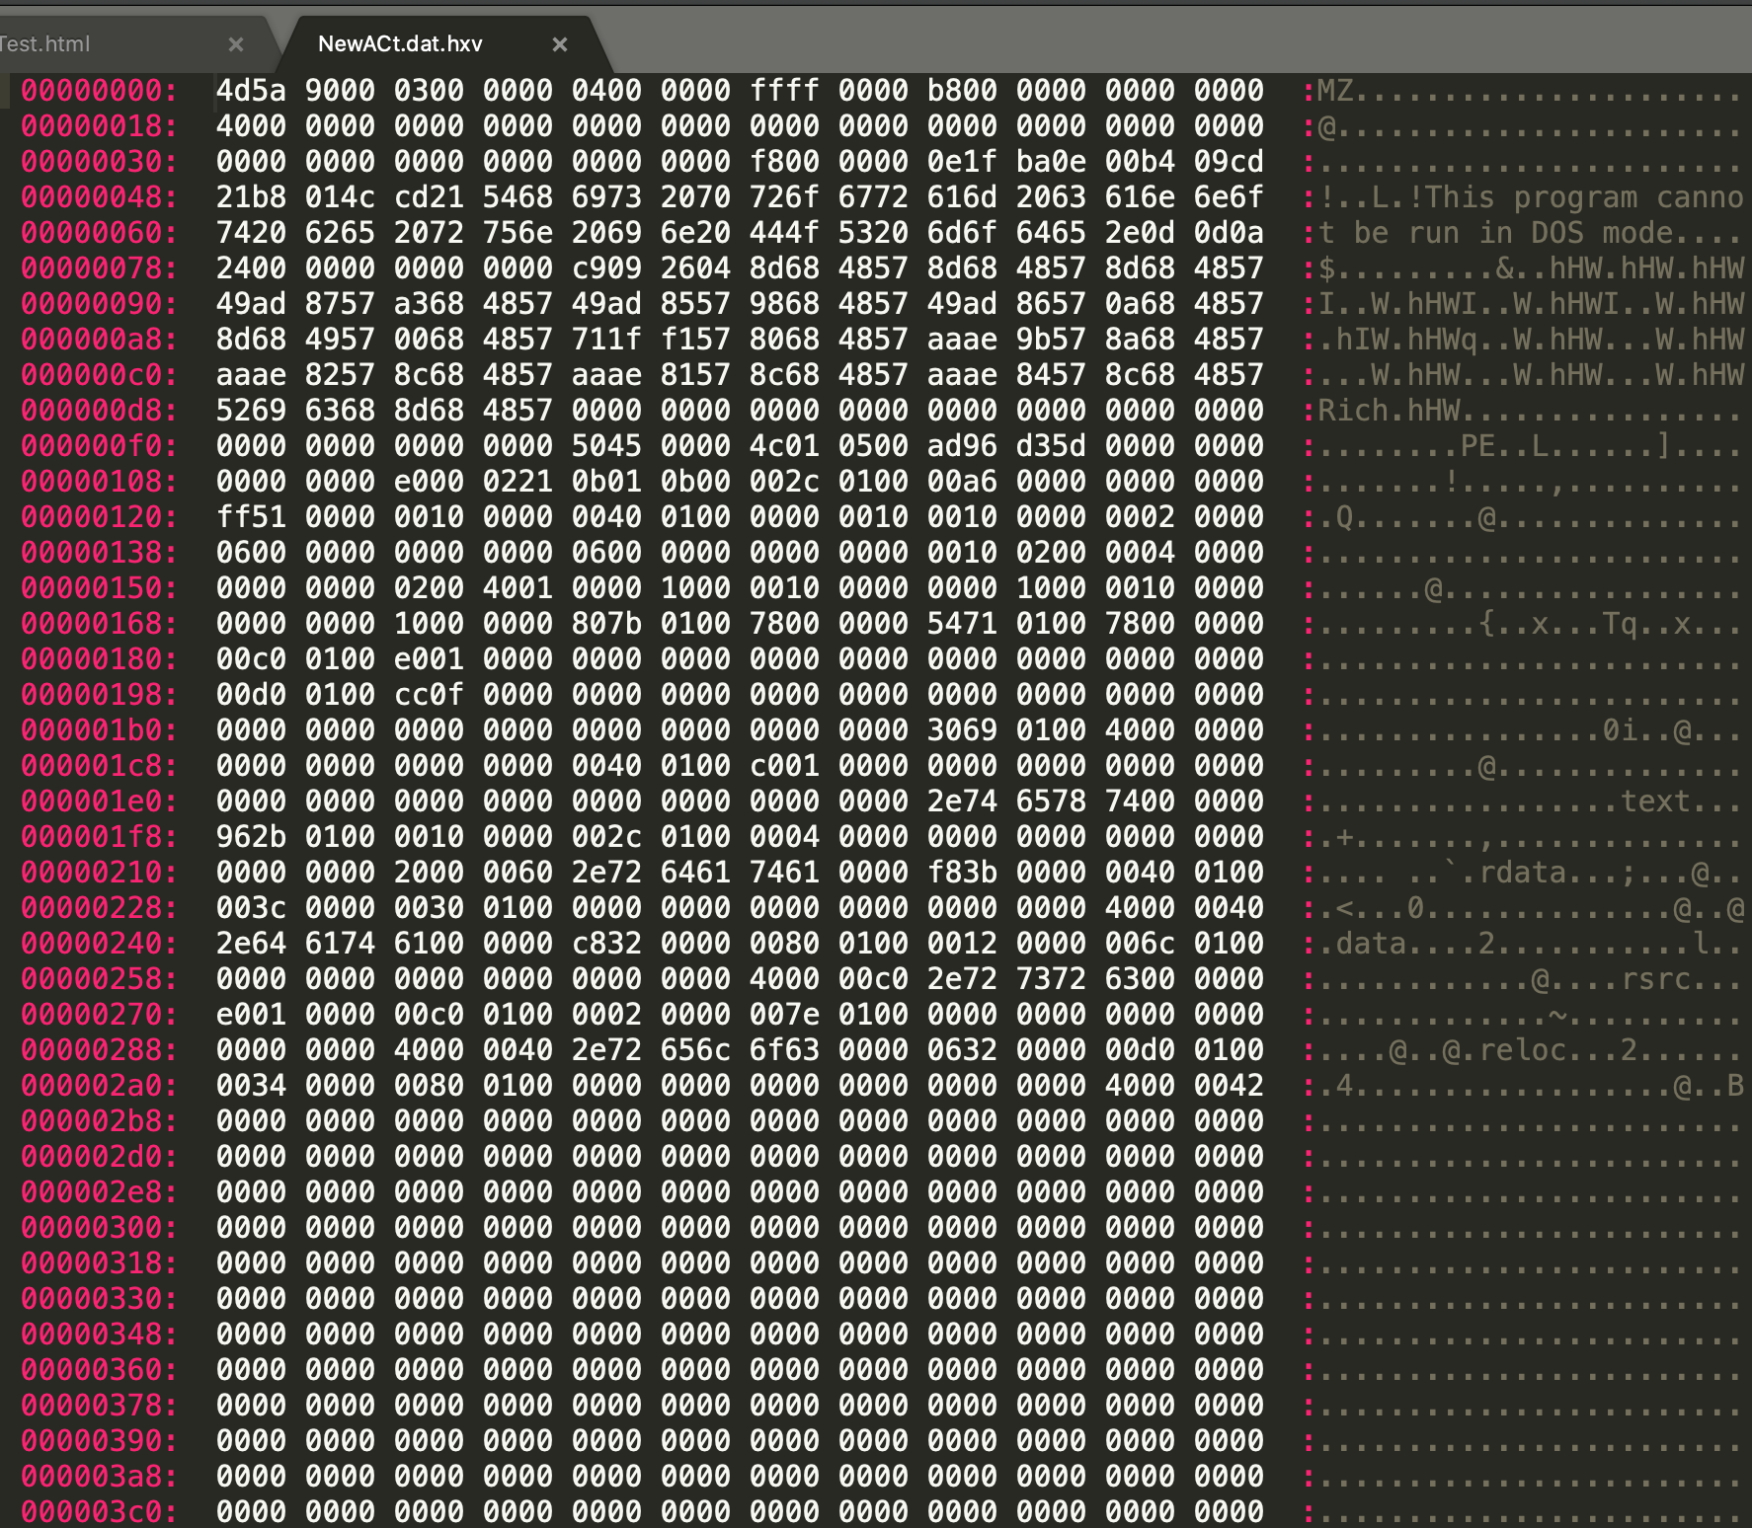Click offset address 00000120:

(99, 517)
